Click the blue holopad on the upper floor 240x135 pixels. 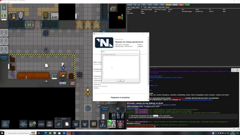(46, 33)
